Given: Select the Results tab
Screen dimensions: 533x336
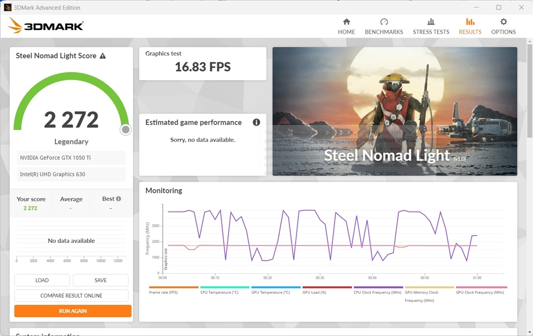Looking at the screenshot, I should [470, 27].
